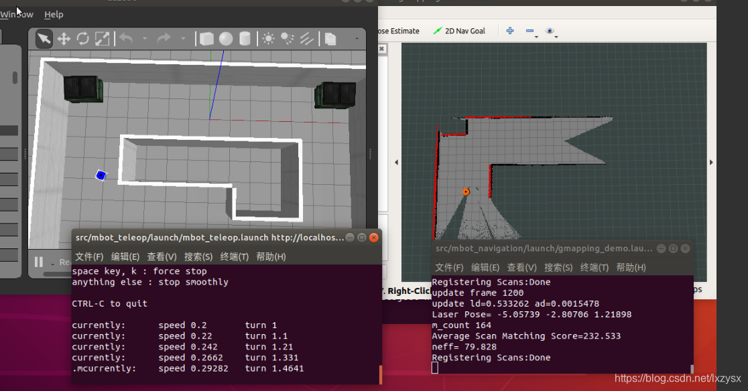Close the RViz side panel with X
Image resolution: width=748 pixels, height=391 pixels.
click(x=381, y=49)
